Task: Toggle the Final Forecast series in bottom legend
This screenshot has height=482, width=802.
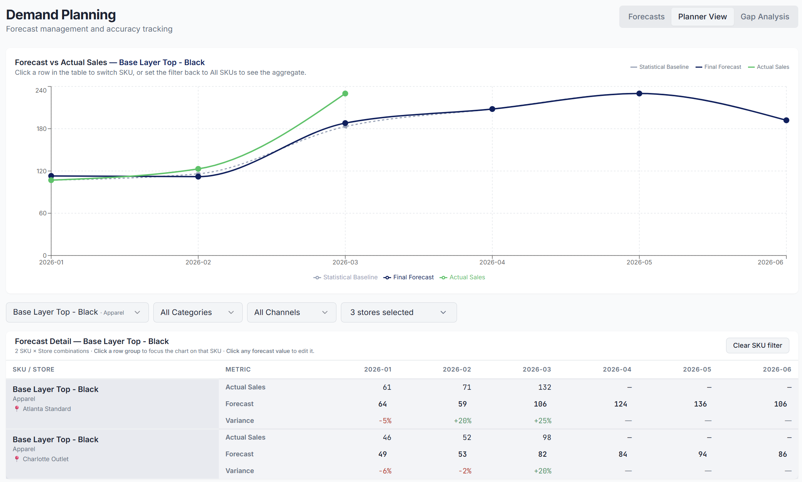Action: point(413,277)
